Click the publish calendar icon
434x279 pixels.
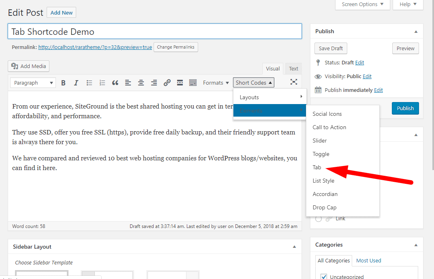(x=318, y=90)
